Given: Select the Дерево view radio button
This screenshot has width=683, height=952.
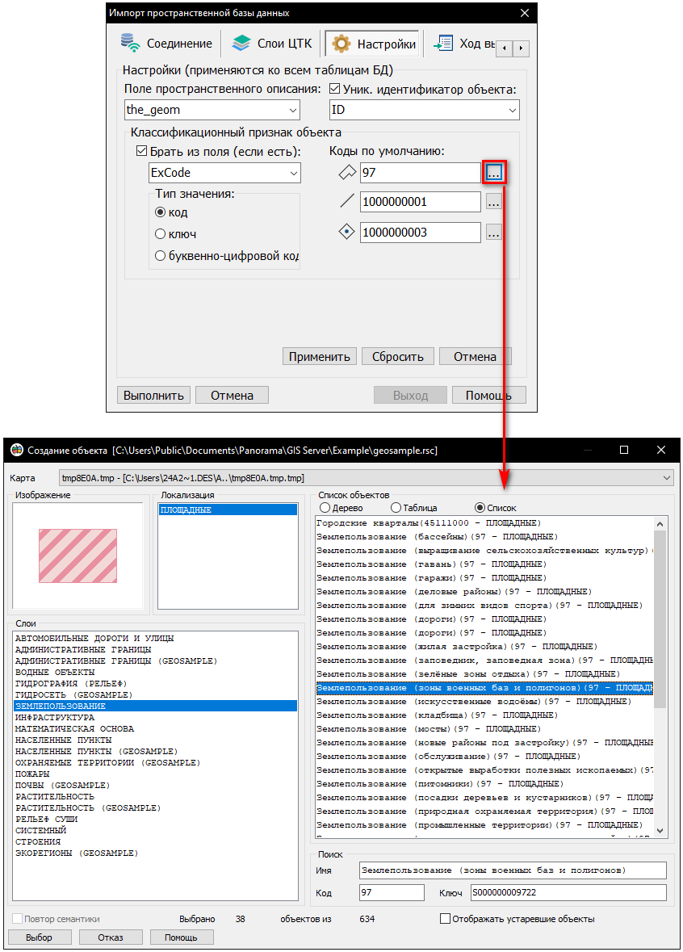Looking at the screenshot, I should tap(325, 508).
